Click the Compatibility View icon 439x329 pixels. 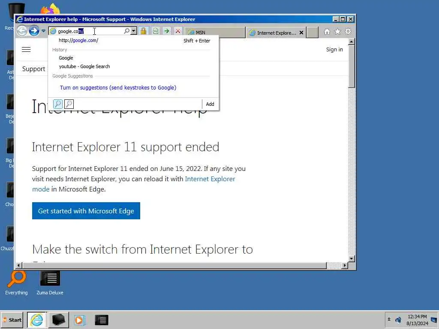tap(156, 31)
